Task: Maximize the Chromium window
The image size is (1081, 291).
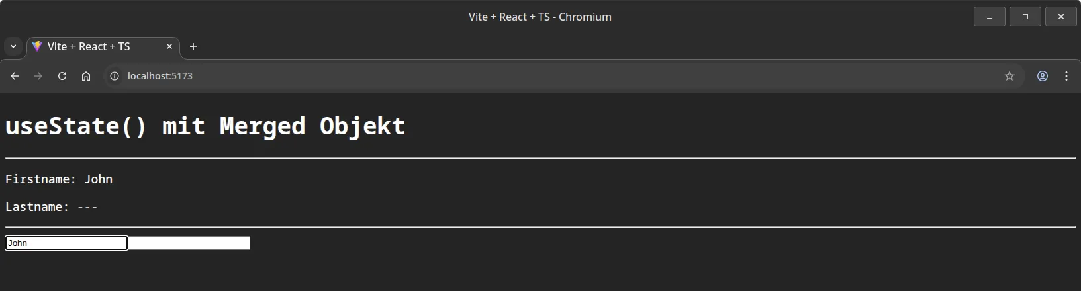Action: tap(1025, 17)
